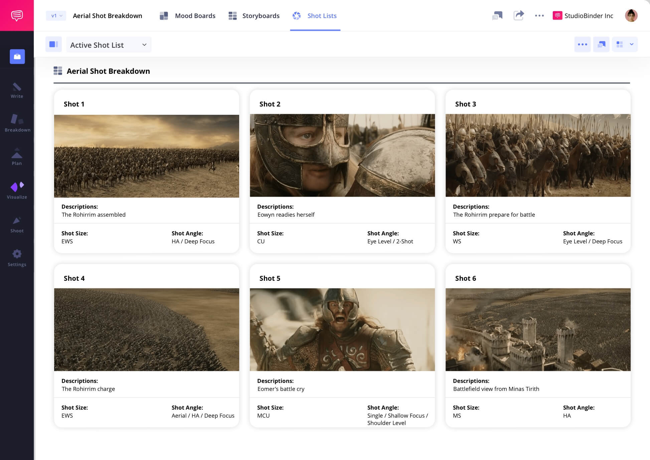Viewport: 650px width, 460px height.
Task: Click the Aerial Shot Breakdown project title
Action: [x=108, y=16]
